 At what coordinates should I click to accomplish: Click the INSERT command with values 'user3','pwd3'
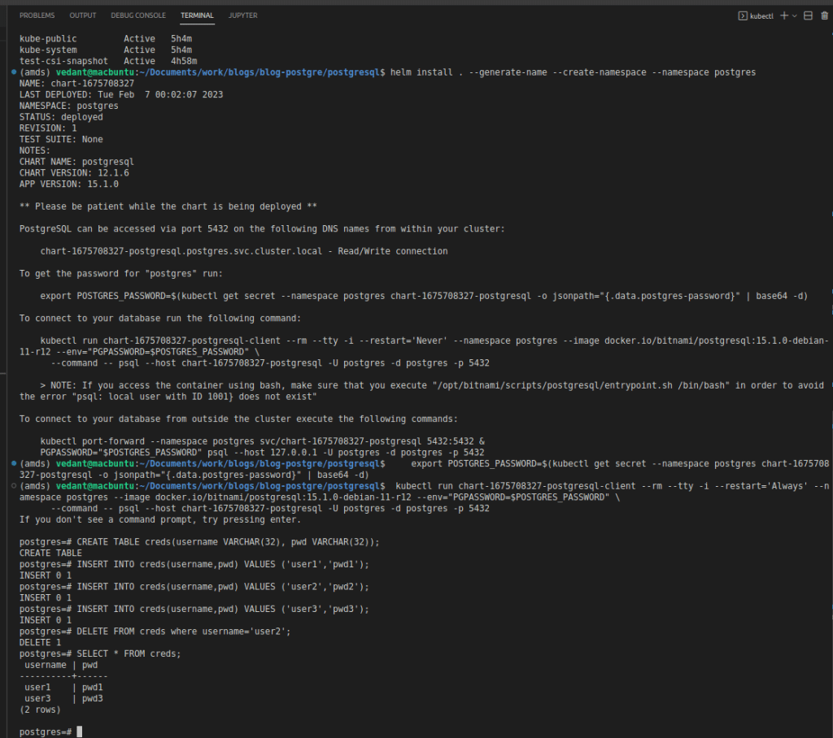click(223, 609)
